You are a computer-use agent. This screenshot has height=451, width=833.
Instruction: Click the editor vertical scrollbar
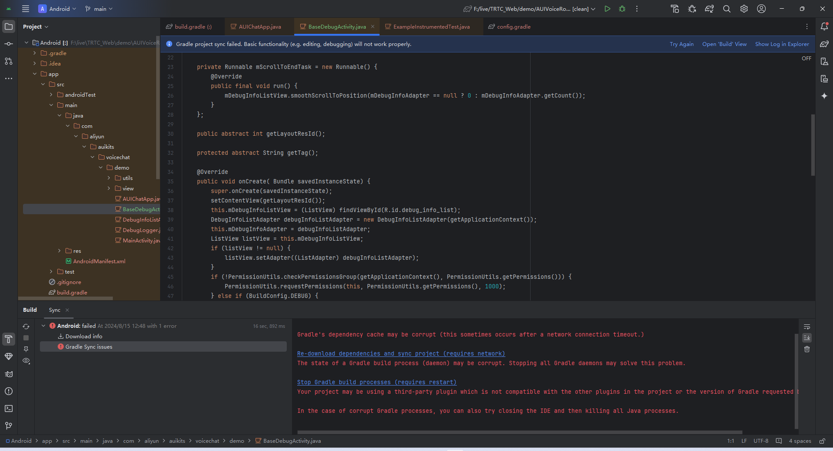(813, 145)
